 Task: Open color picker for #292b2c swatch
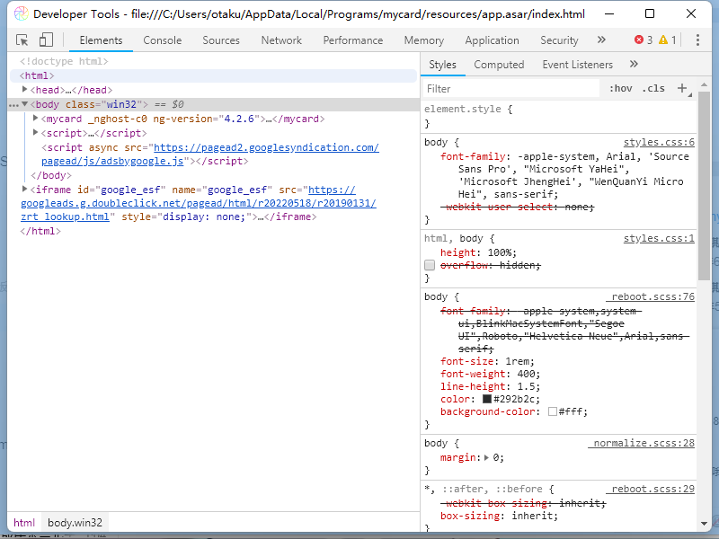[x=487, y=399]
